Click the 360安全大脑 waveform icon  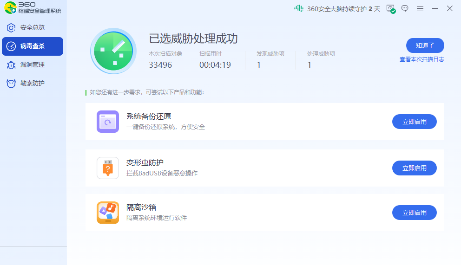click(298, 8)
